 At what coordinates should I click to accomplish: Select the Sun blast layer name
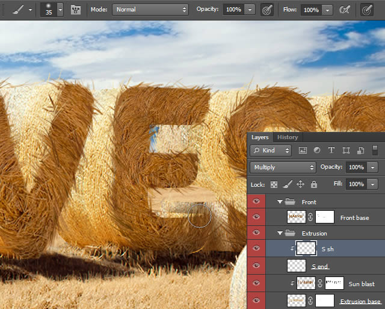coord(362,284)
